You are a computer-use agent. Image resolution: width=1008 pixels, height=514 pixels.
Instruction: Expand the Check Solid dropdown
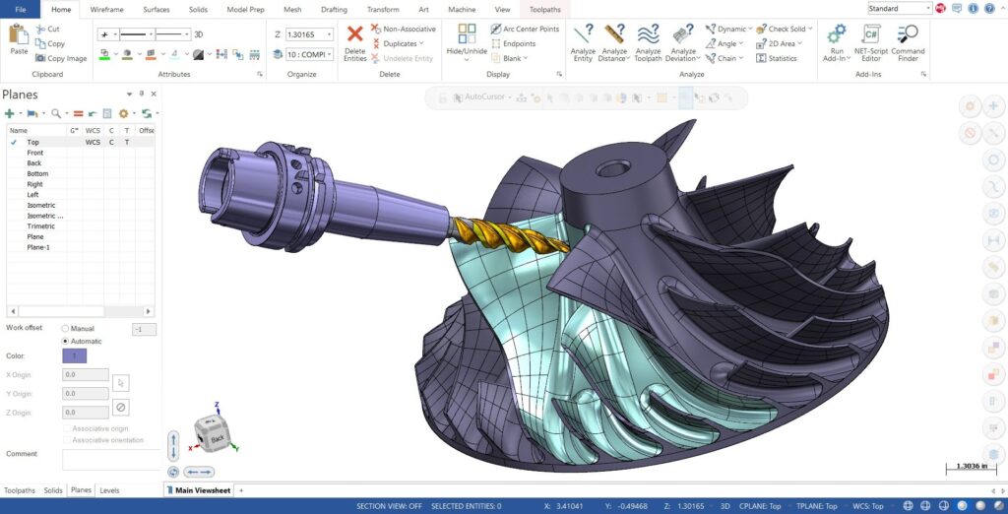[x=810, y=29]
